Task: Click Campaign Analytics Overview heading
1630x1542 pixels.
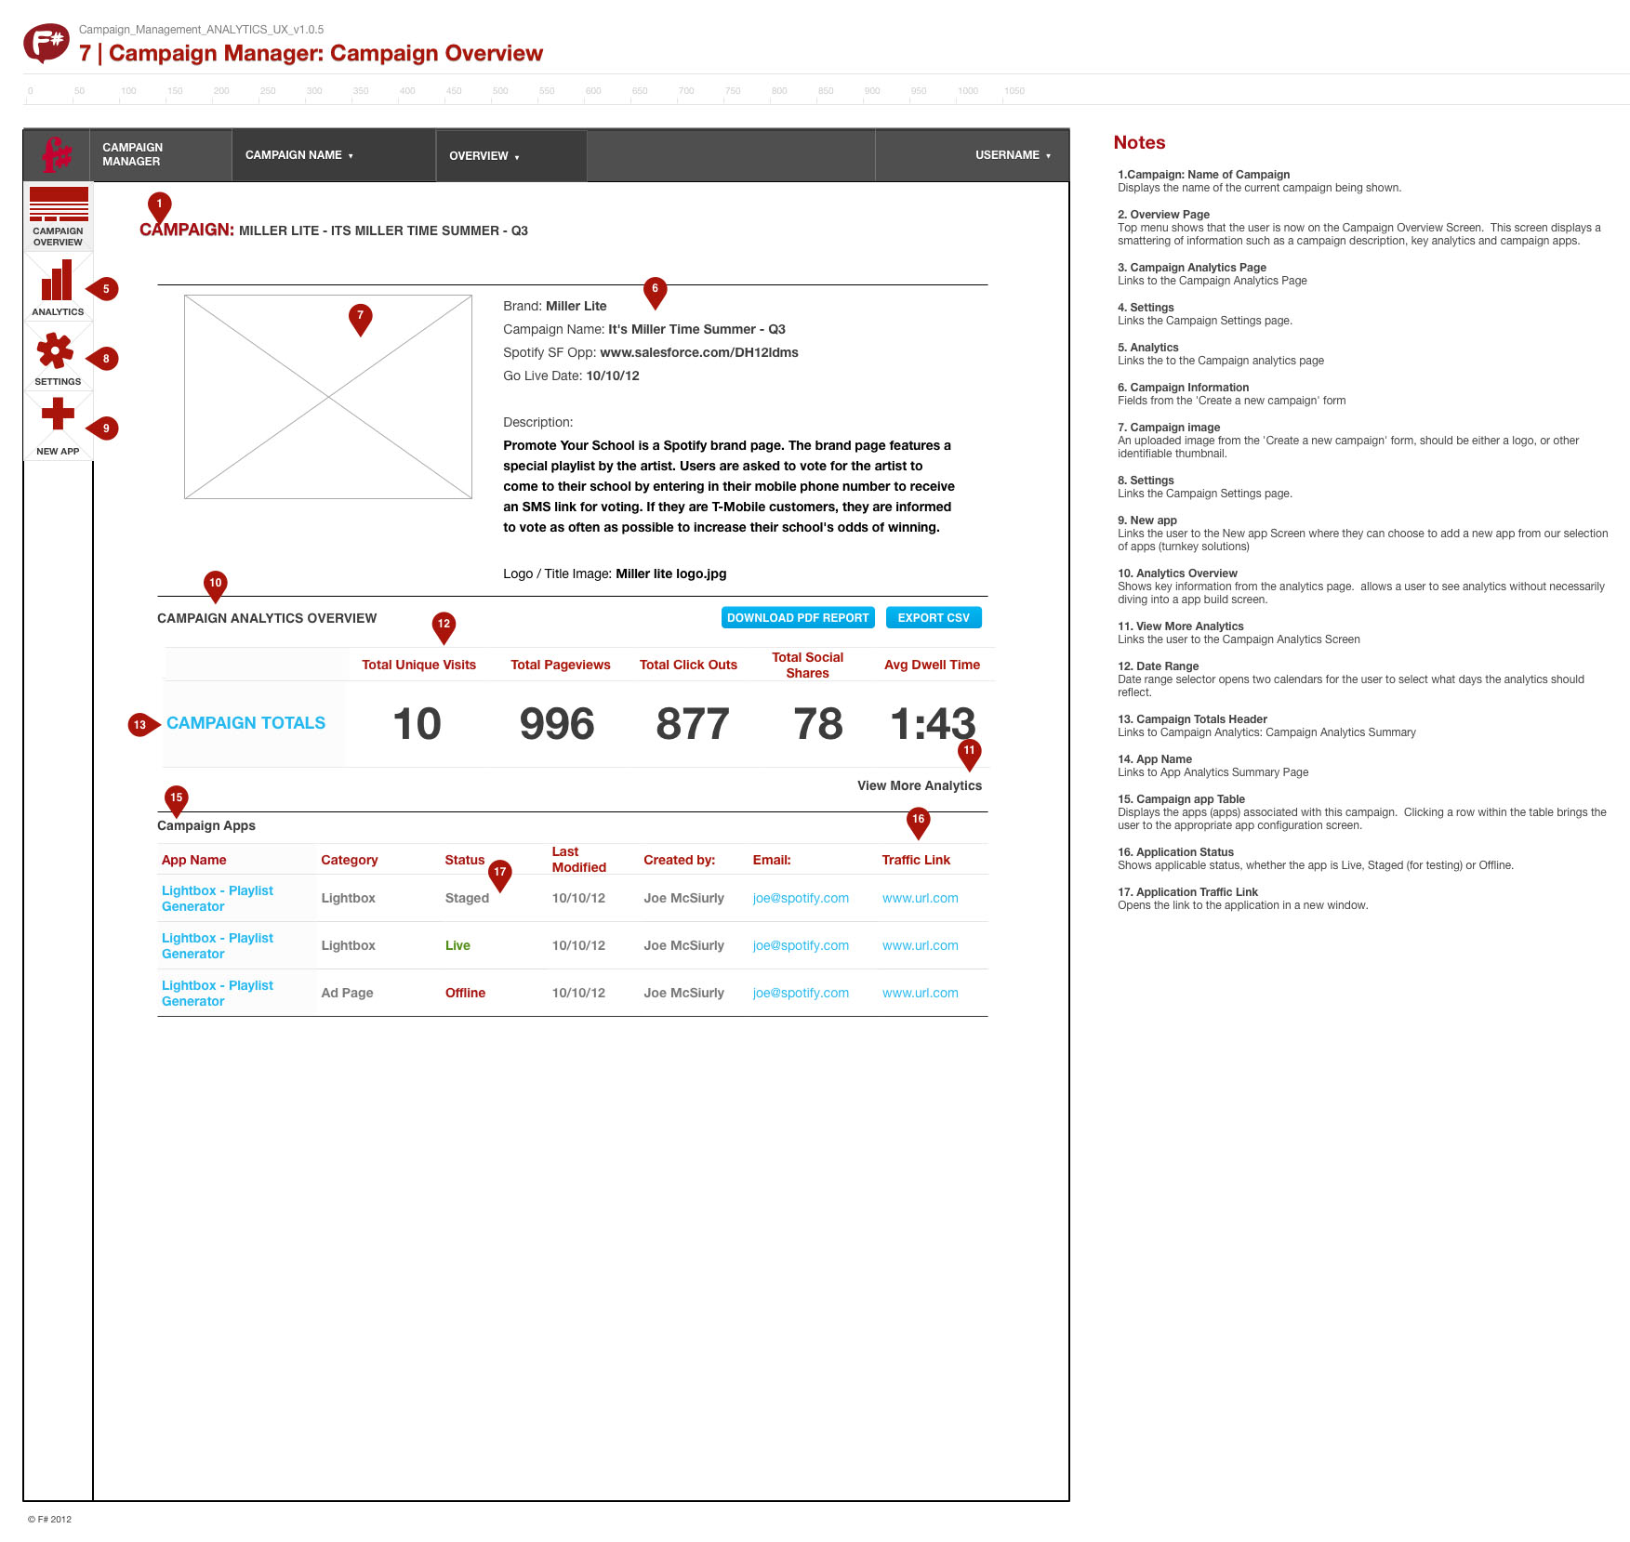Action: 267,619
